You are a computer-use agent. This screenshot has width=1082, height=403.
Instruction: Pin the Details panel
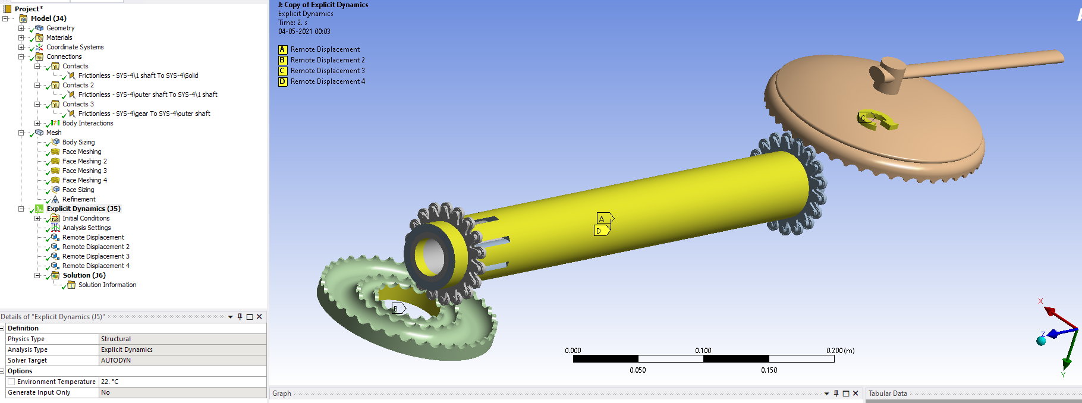pos(240,317)
